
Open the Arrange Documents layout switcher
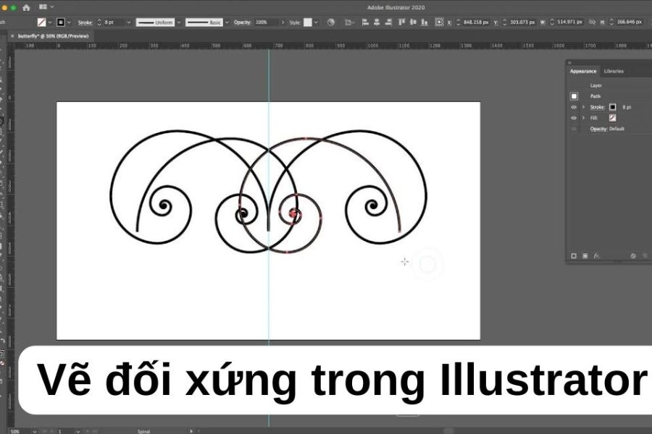pyautogui.click(x=45, y=7)
